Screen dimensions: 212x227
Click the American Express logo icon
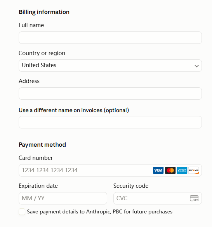(x=182, y=170)
